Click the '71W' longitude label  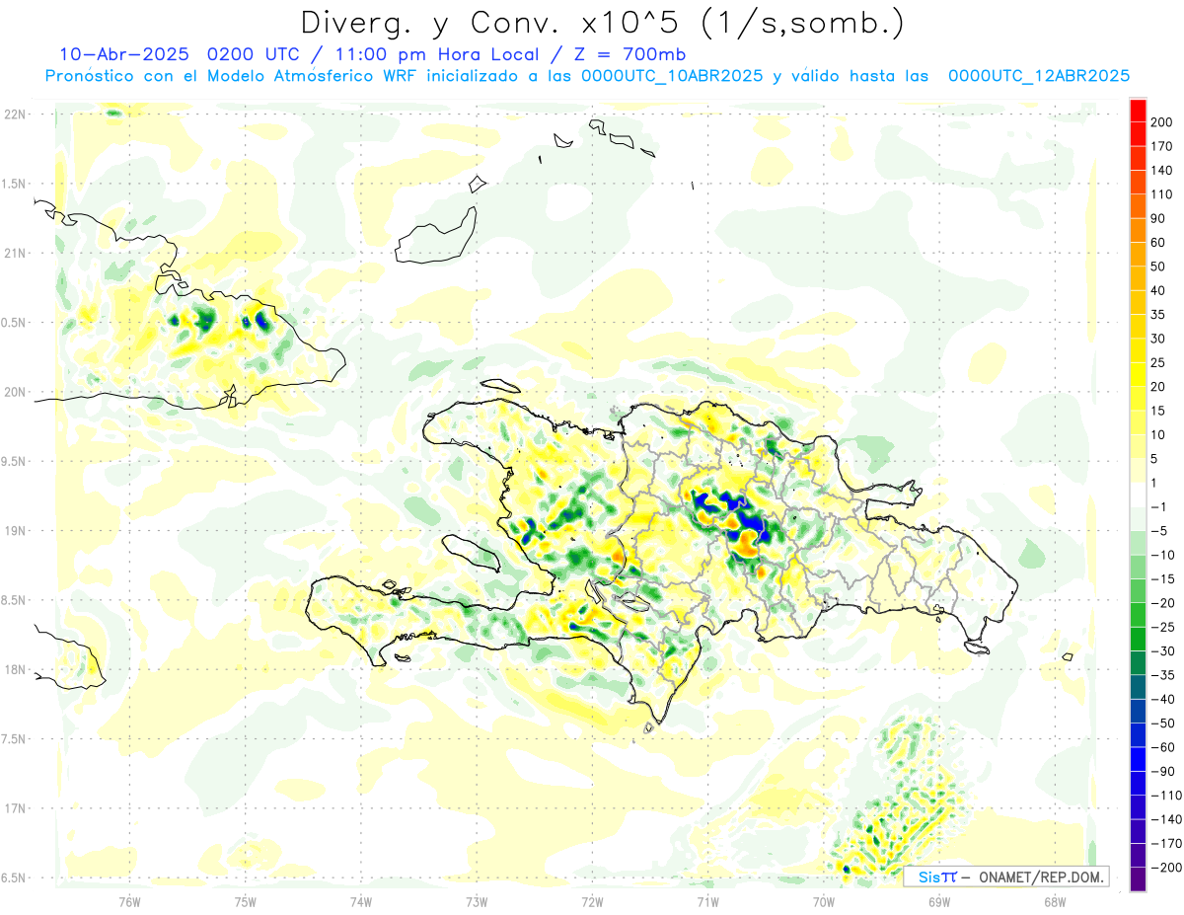pos(707,901)
